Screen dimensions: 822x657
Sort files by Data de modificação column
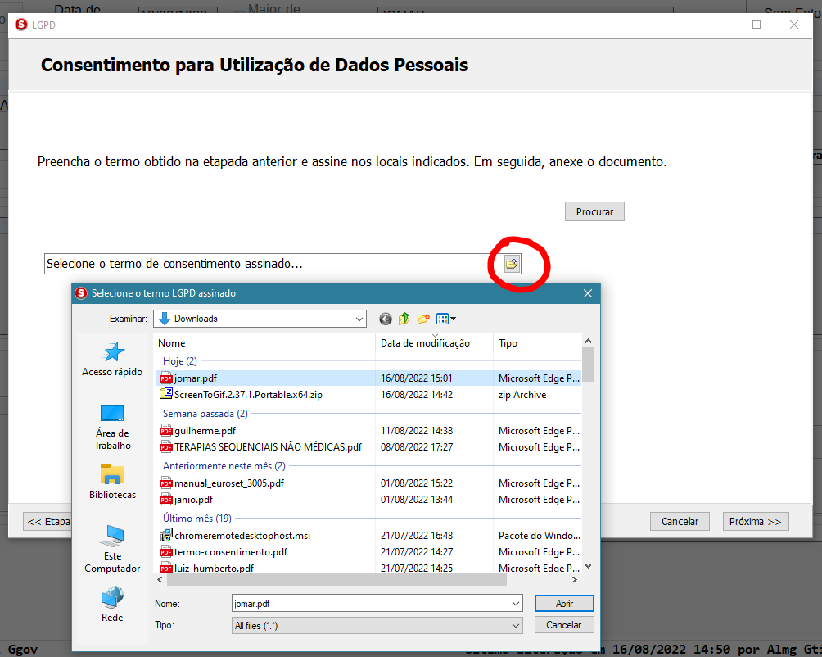[x=425, y=343]
